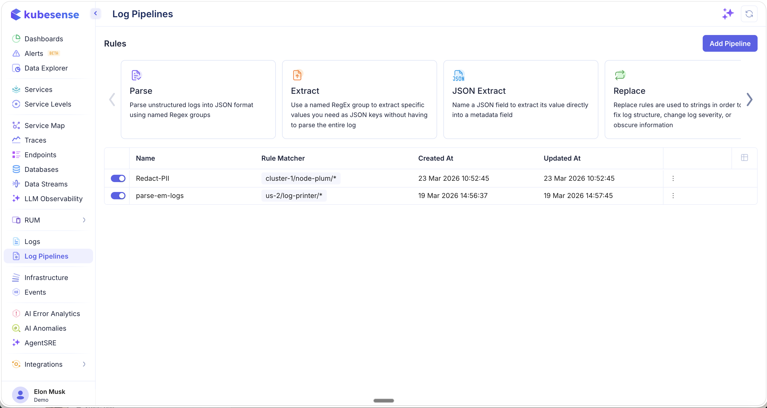Click the right carousel arrow on rule cards

750,100
